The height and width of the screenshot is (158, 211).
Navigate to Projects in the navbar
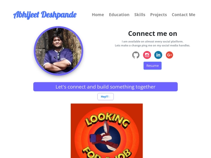158,14
